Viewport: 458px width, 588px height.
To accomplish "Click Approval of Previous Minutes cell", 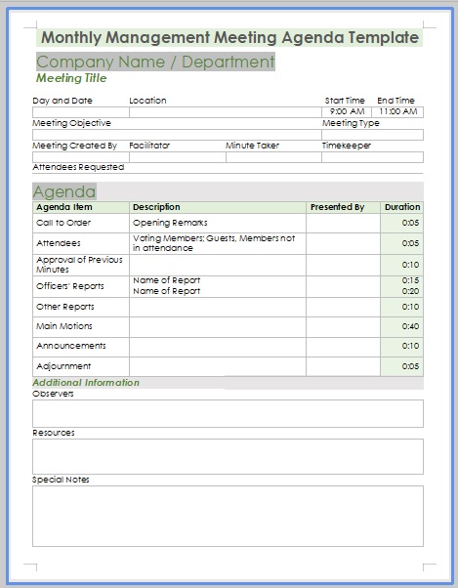I will click(x=81, y=265).
